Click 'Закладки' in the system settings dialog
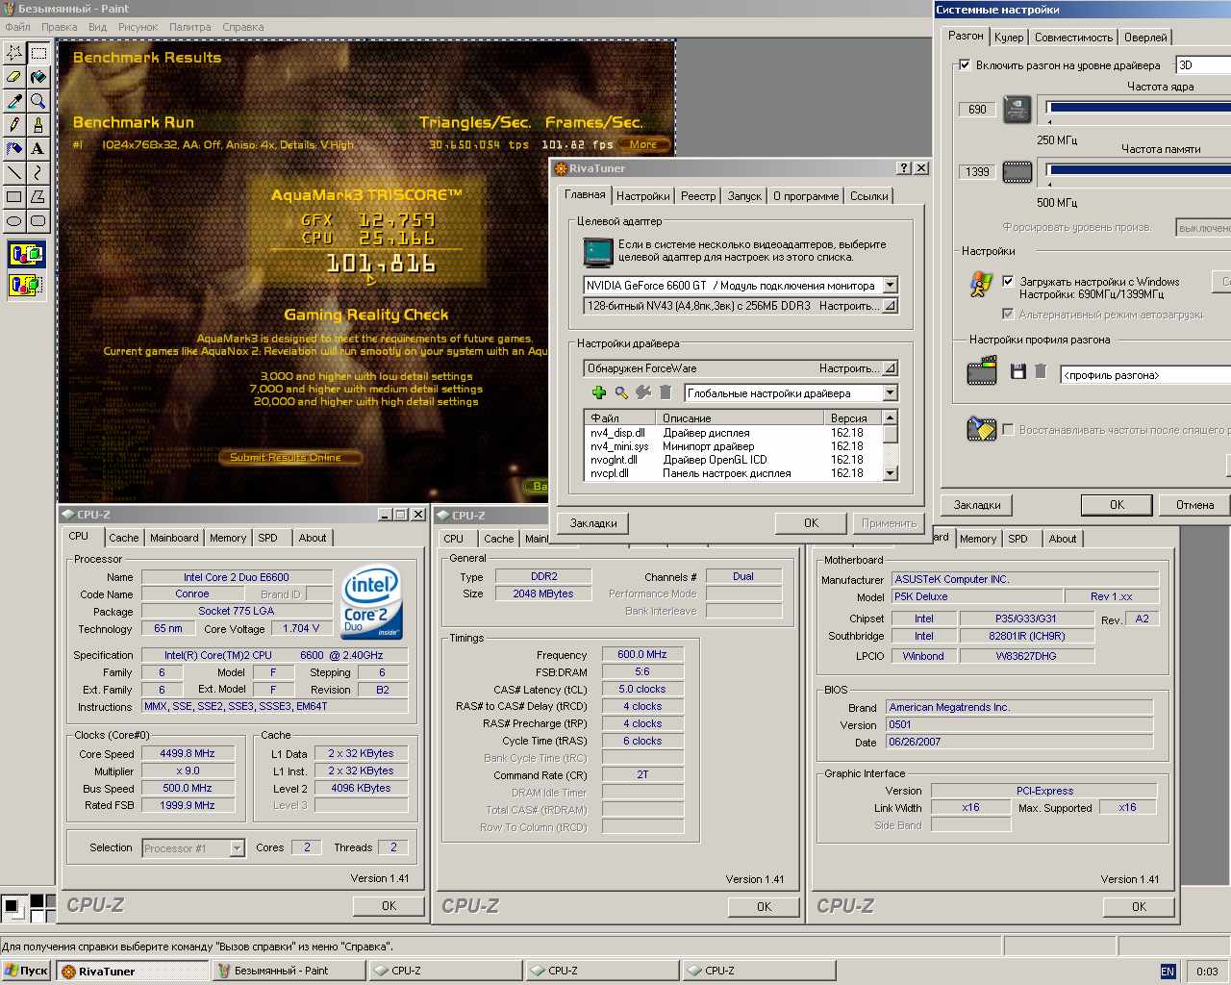The height and width of the screenshot is (985, 1231). pyautogui.click(x=977, y=505)
